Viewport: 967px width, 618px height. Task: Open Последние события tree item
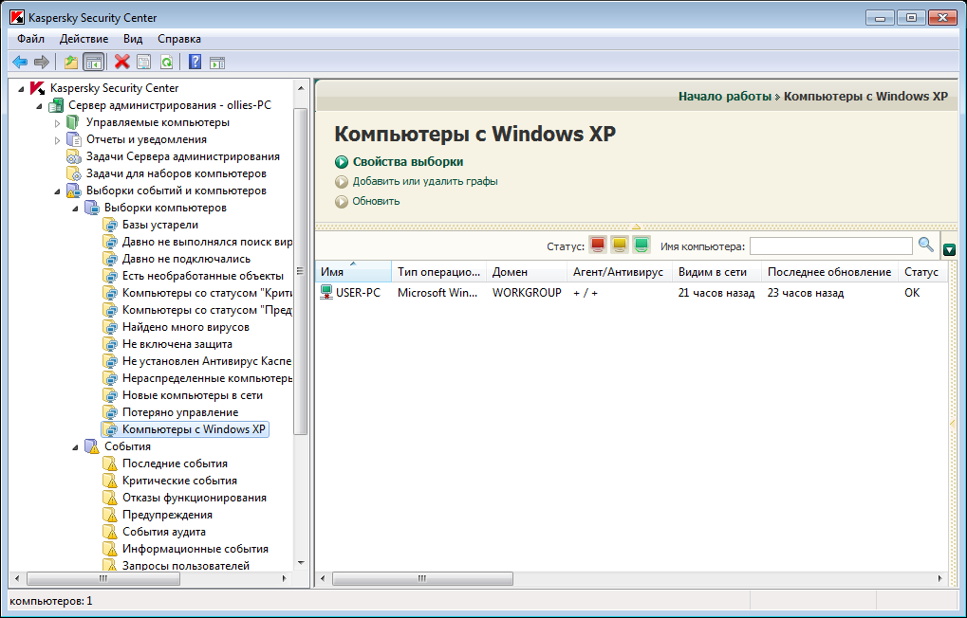(176, 463)
